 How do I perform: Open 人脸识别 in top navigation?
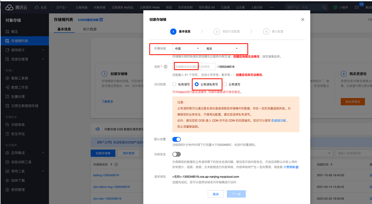coord(257,7)
